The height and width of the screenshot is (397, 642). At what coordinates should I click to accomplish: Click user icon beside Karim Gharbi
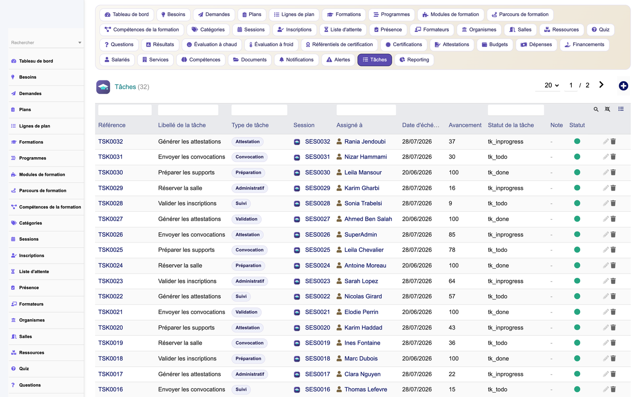pyautogui.click(x=339, y=188)
